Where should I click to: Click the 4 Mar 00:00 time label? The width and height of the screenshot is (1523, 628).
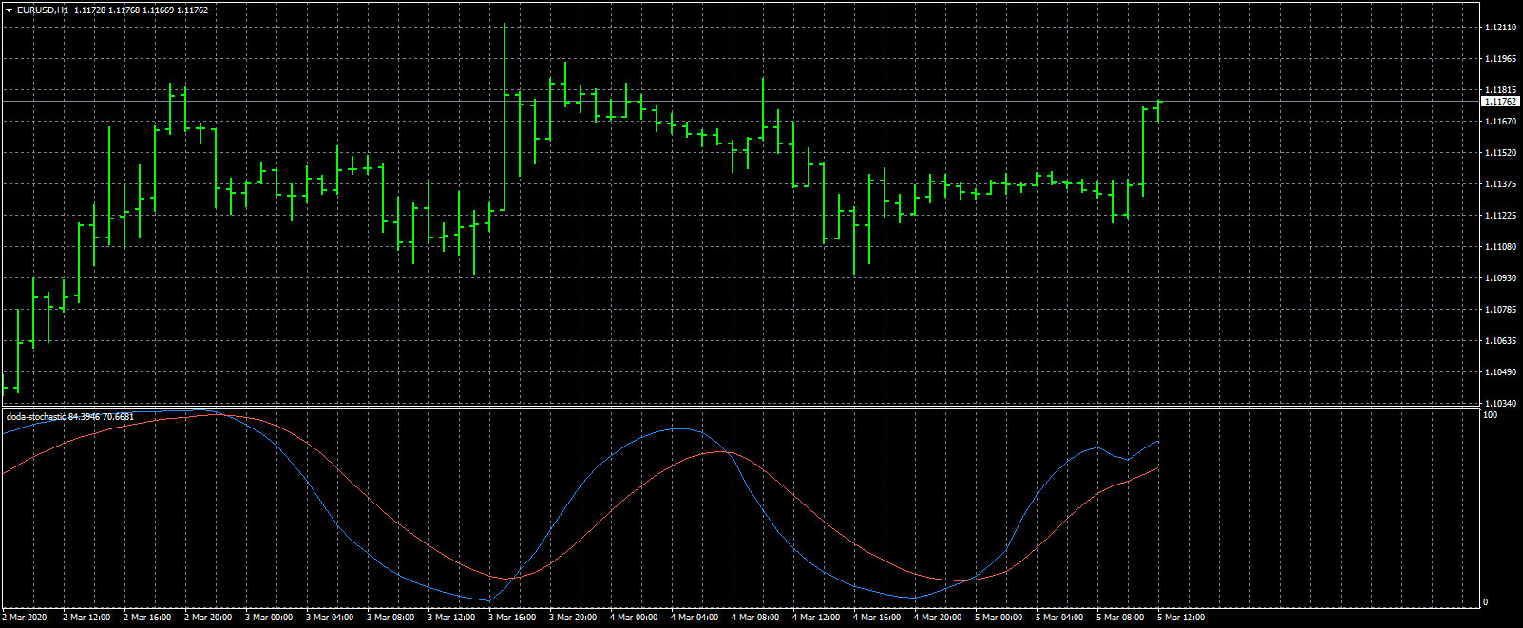coord(634,618)
